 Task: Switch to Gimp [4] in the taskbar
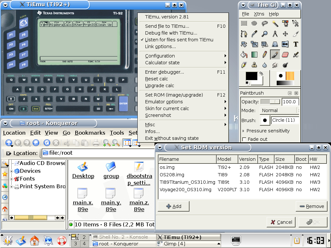188,244
